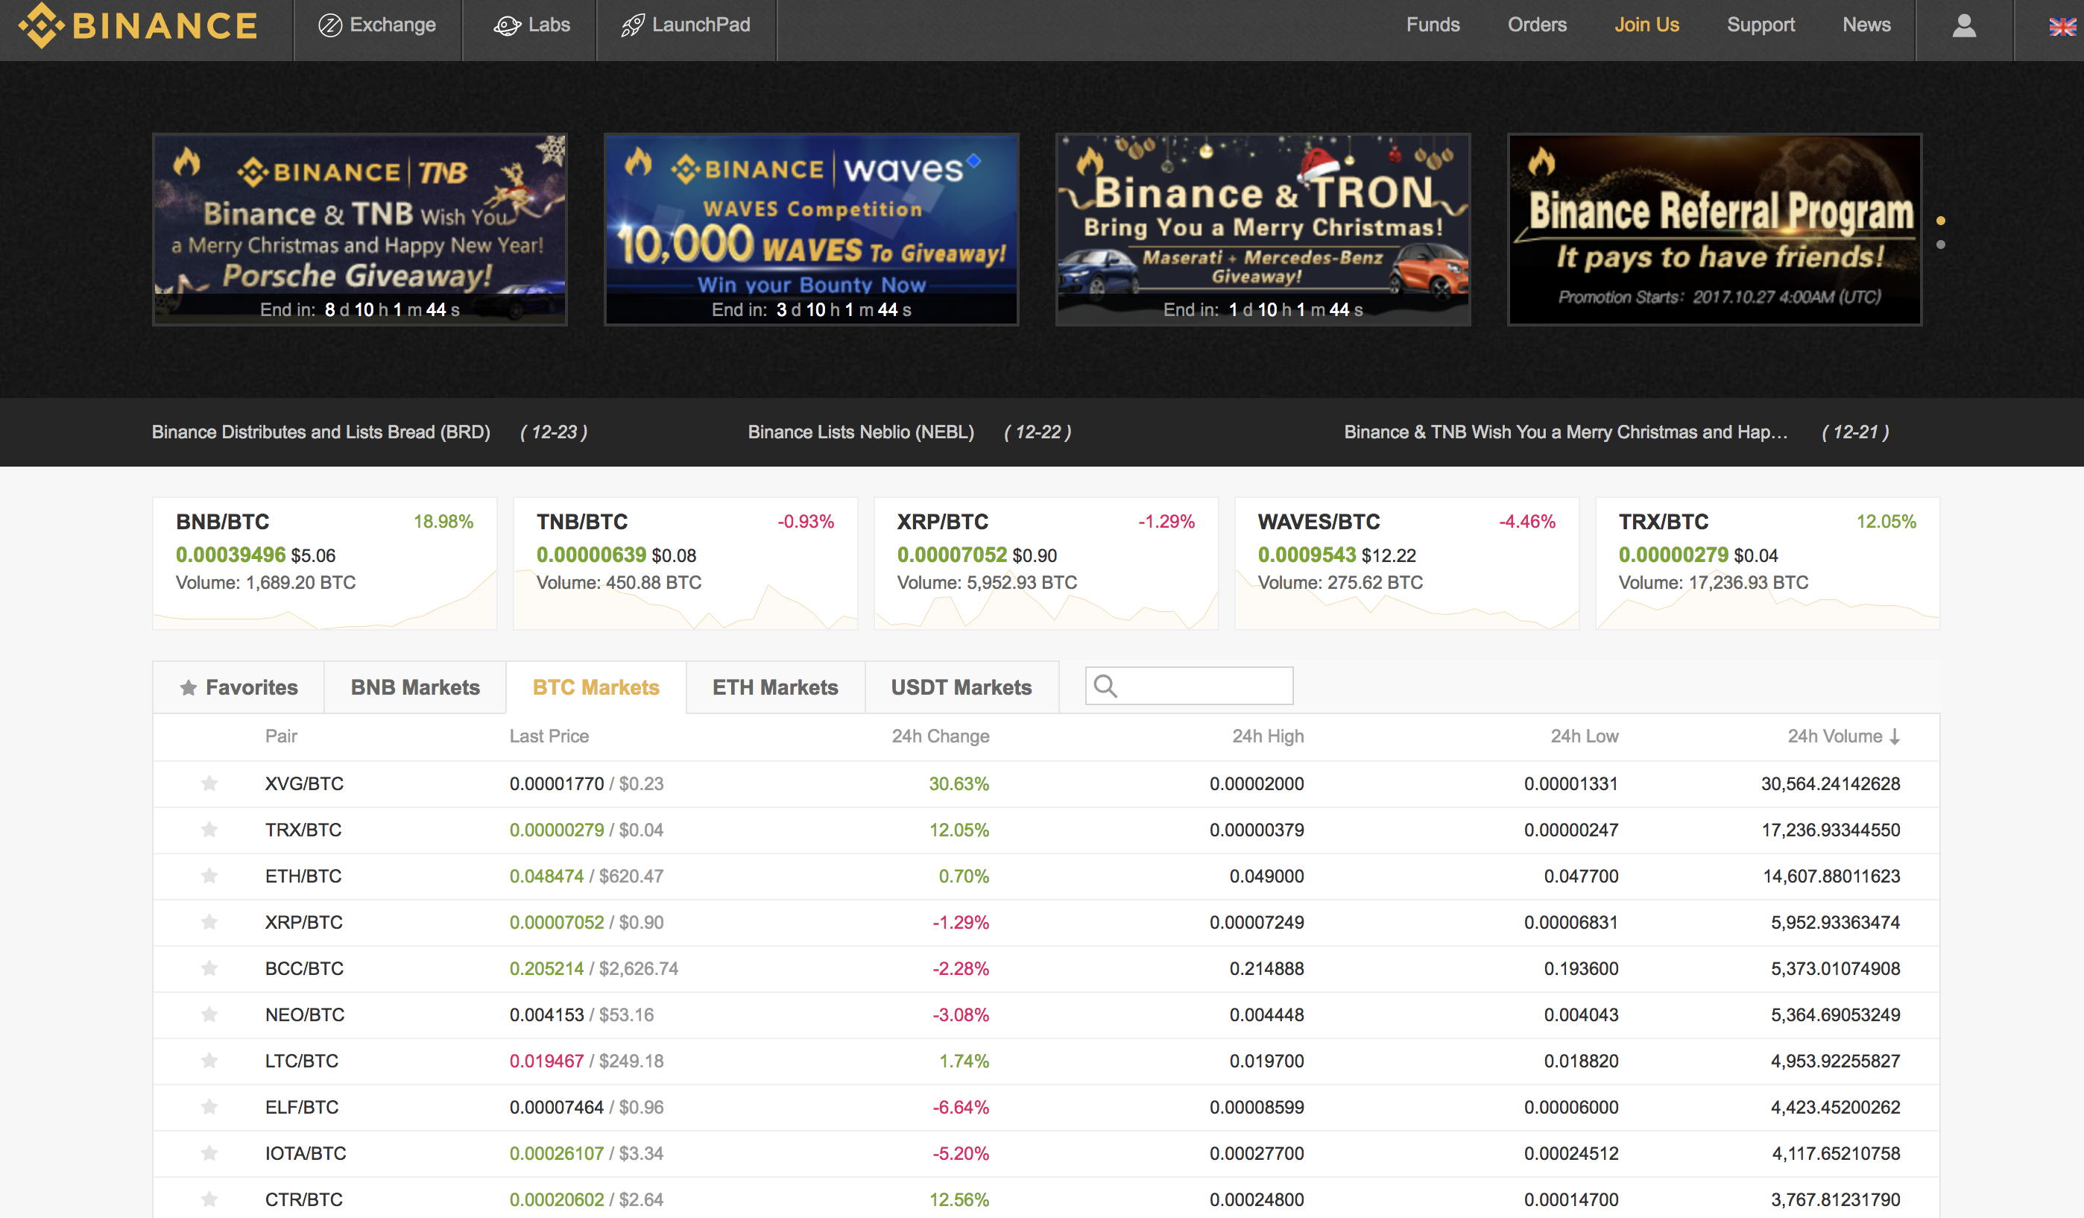Click the BNB/BTC ticker card
The height and width of the screenshot is (1218, 2084).
(x=324, y=562)
